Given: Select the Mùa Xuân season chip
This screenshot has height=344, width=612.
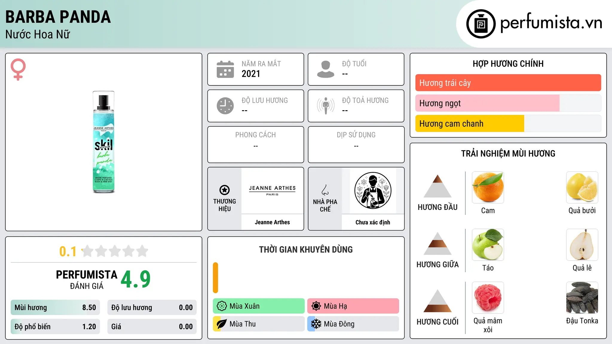Looking at the screenshot, I should coord(259,306).
